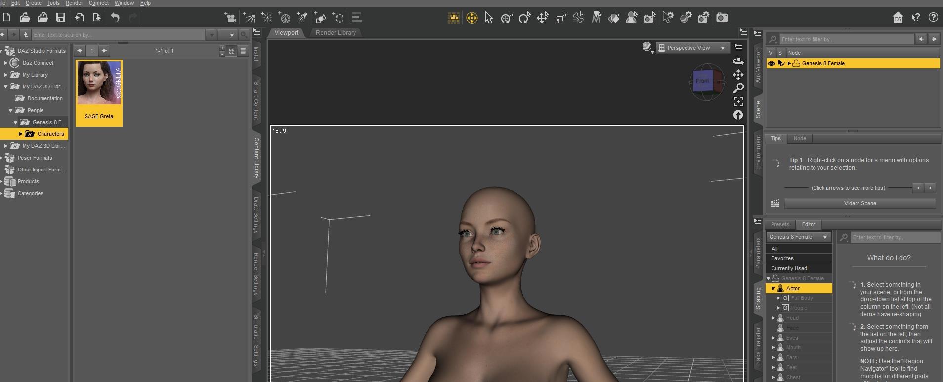Screen dimensions: 943x382
Task: Select the Rotate tool icon
Action: pyautogui.click(x=524, y=18)
